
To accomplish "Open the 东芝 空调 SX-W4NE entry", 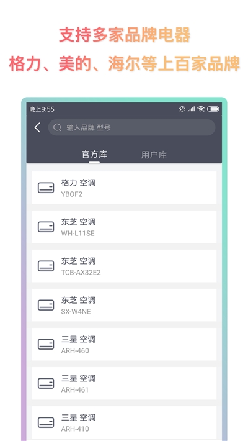I will tap(124, 305).
